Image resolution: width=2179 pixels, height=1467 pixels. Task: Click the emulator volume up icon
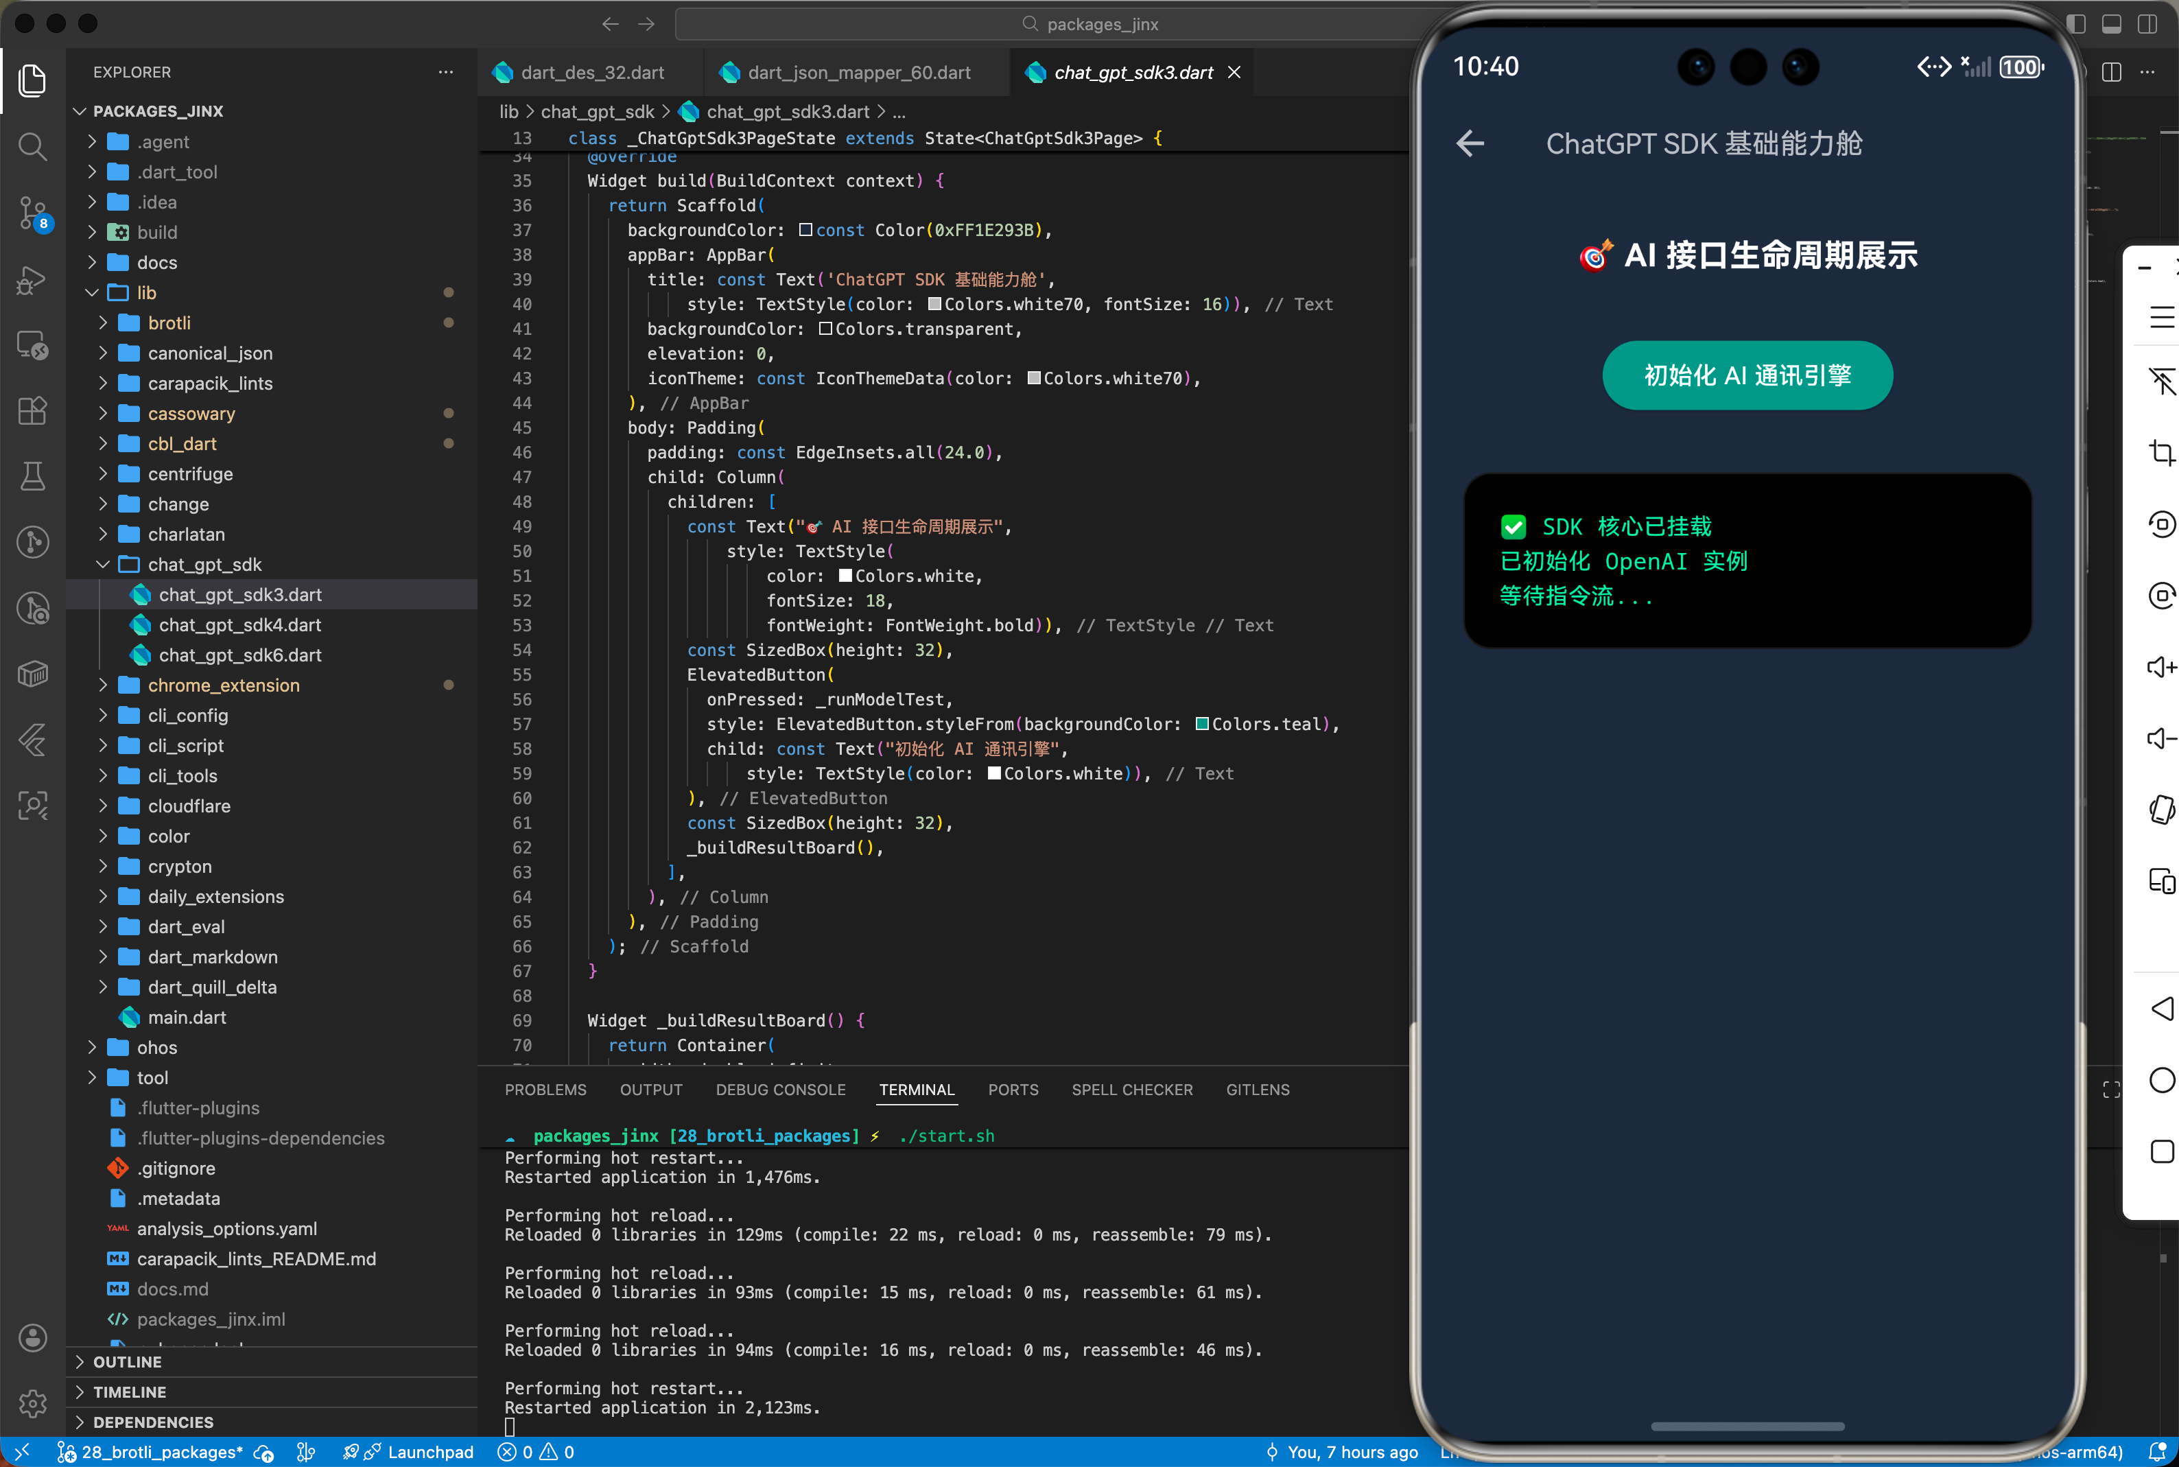(2161, 667)
